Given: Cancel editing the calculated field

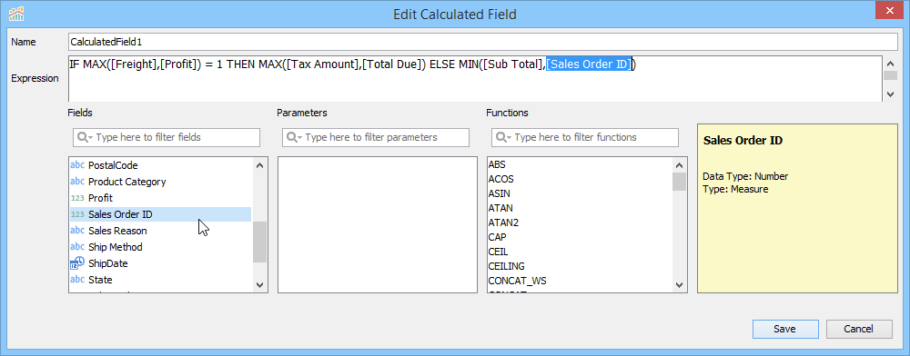Looking at the screenshot, I should [x=859, y=329].
